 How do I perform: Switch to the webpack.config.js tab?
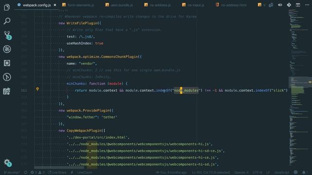click(37, 5)
